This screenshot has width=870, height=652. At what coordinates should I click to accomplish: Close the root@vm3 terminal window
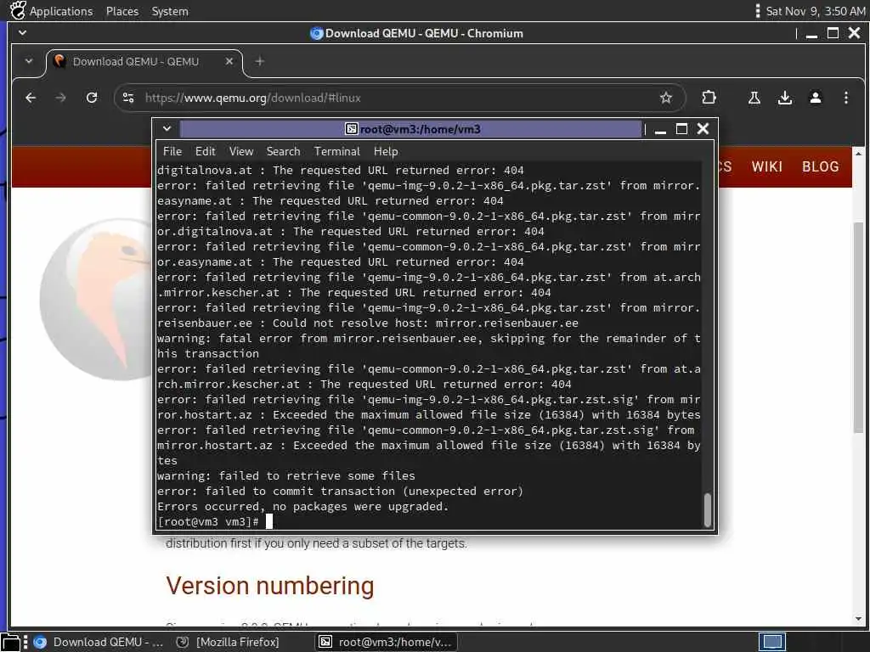(x=703, y=129)
